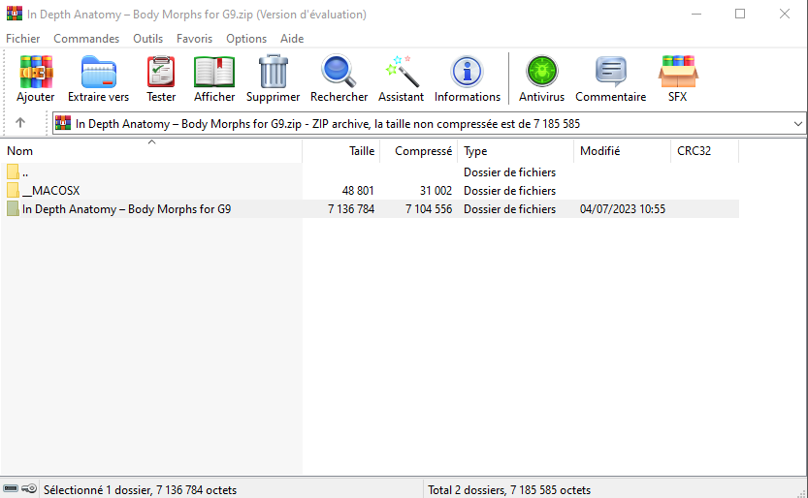The width and height of the screenshot is (808, 498).
Task: Click the '7 104 556' compressed value
Action: click(x=429, y=209)
